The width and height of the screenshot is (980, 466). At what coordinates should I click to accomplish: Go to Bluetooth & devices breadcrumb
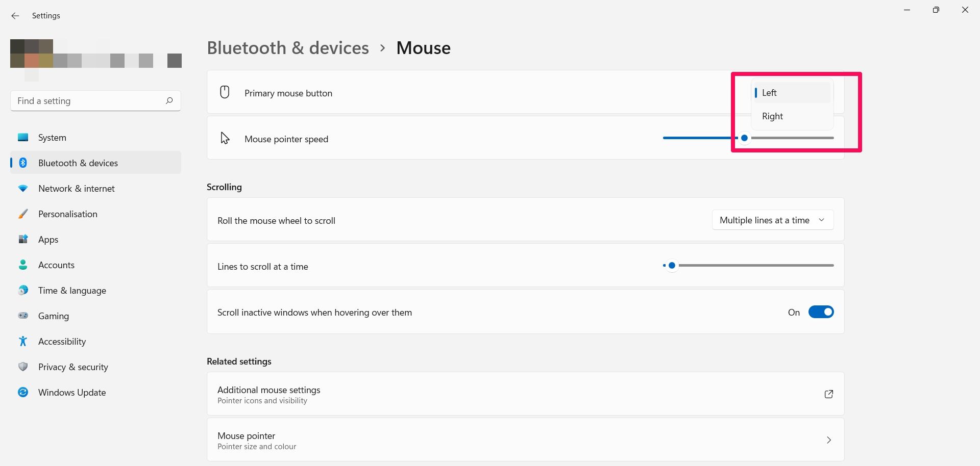coord(287,48)
